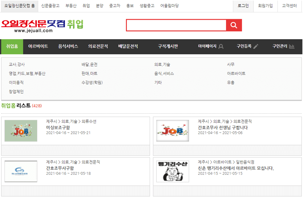The width and height of the screenshot is (303, 197).
Task: Open 구인관리 from navigation bar
Action: pos(280,47)
